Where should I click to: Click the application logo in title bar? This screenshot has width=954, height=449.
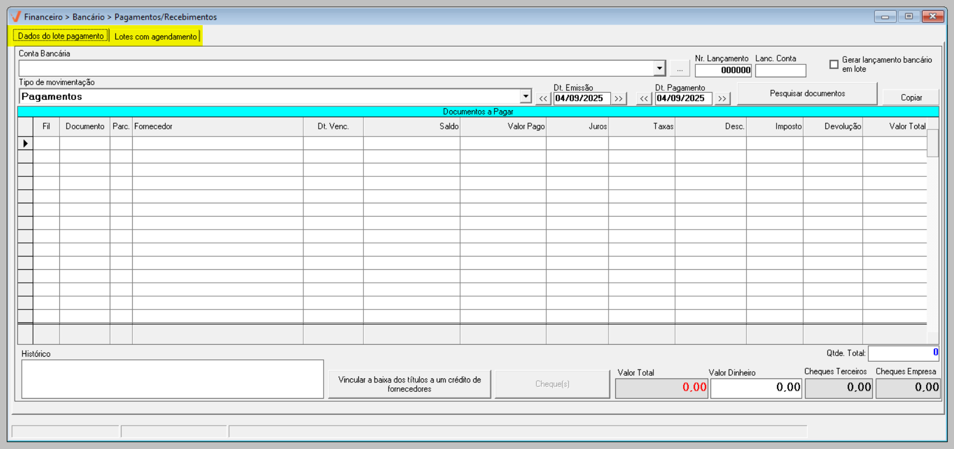16,17
